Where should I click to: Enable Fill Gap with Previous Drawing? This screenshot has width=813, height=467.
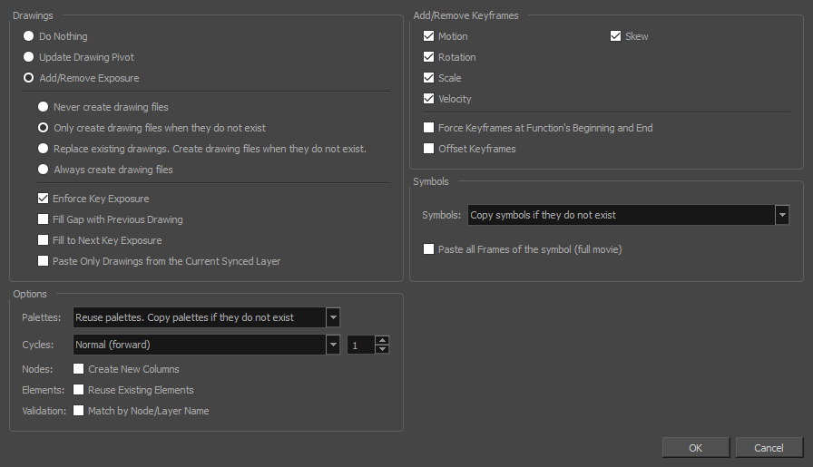tap(44, 219)
